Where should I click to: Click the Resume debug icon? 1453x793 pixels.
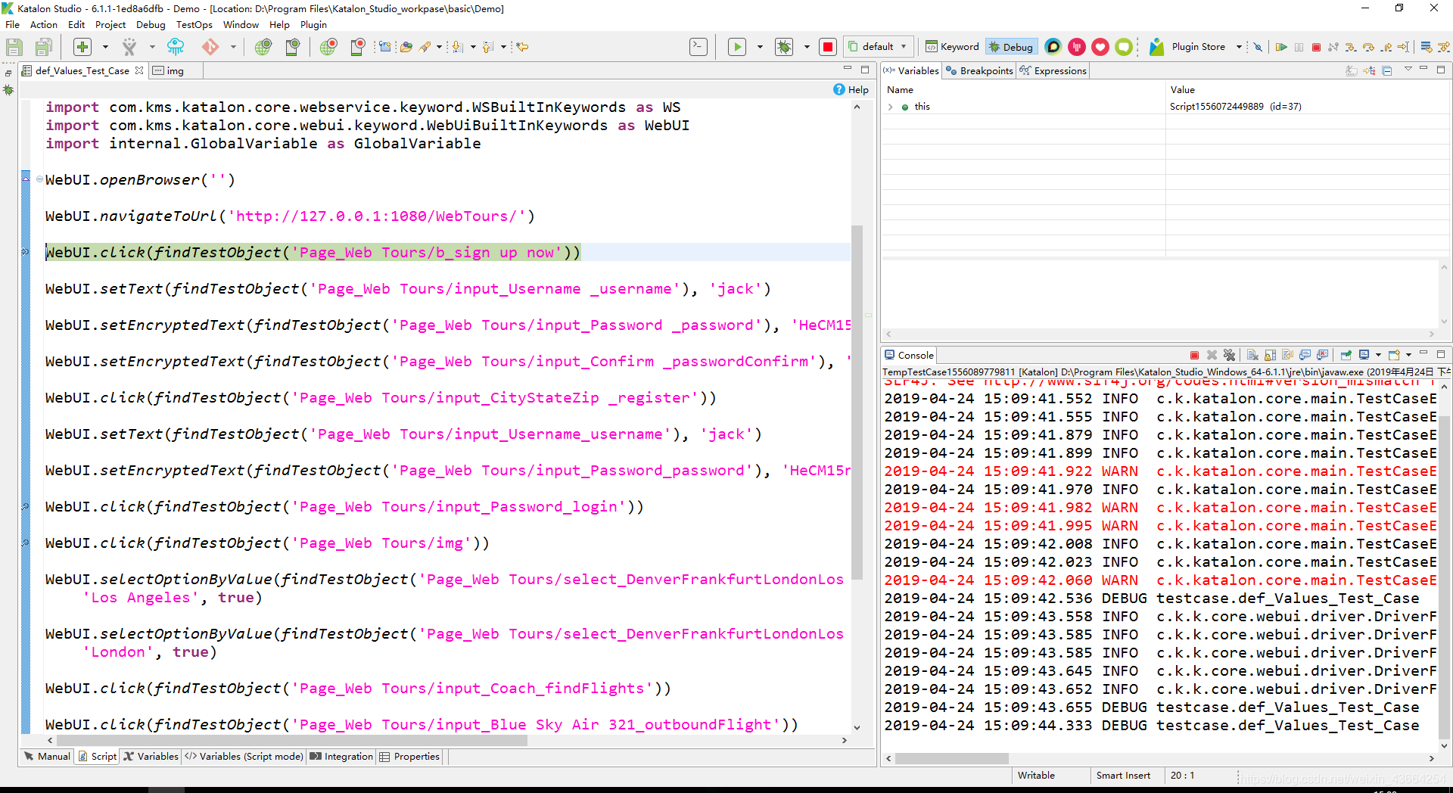pyautogui.click(x=1281, y=47)
